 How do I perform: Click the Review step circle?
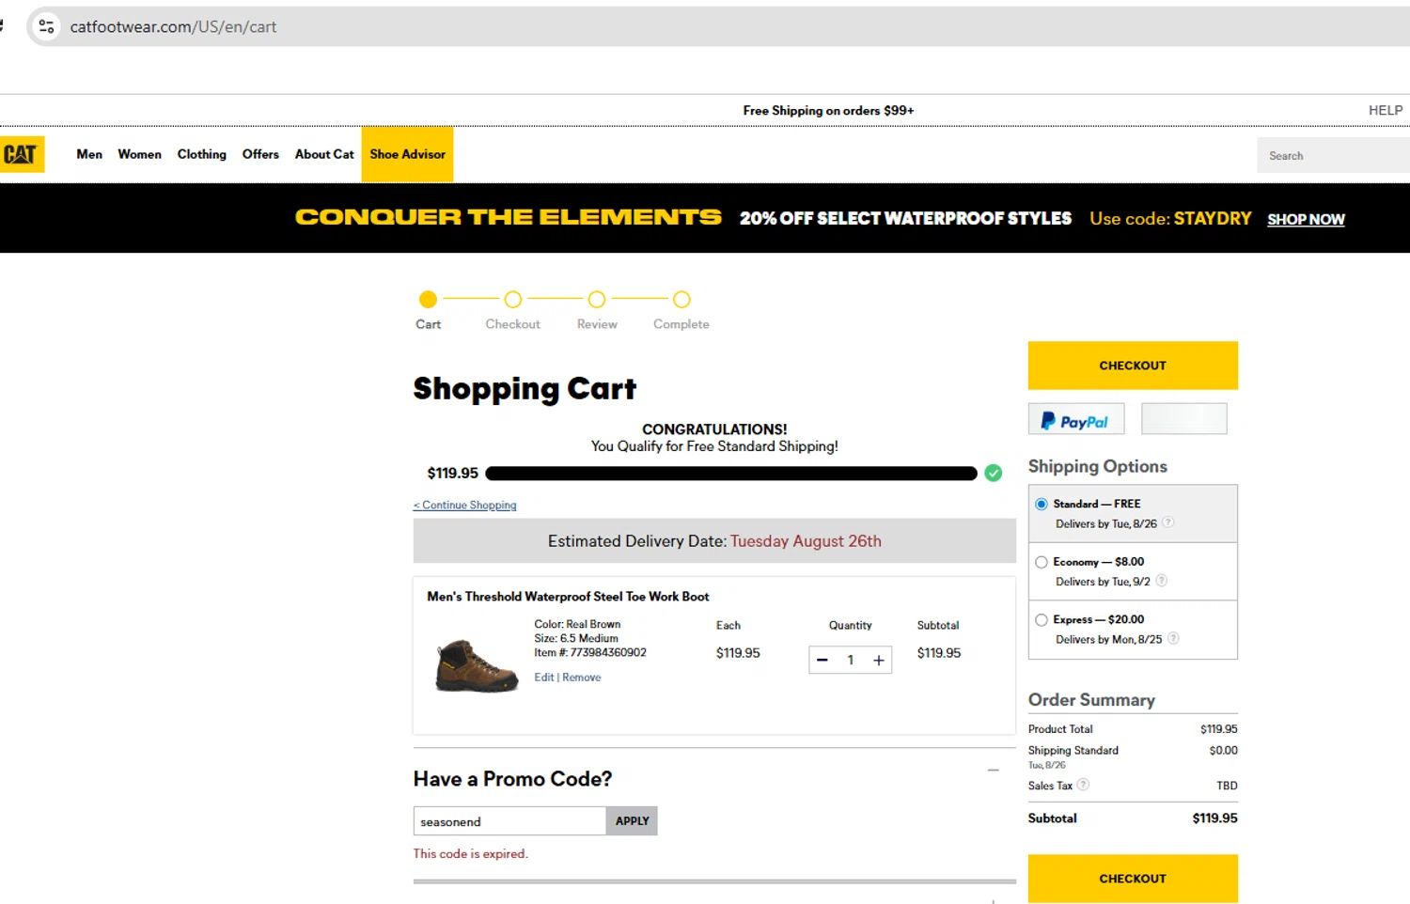click(597, 300)
